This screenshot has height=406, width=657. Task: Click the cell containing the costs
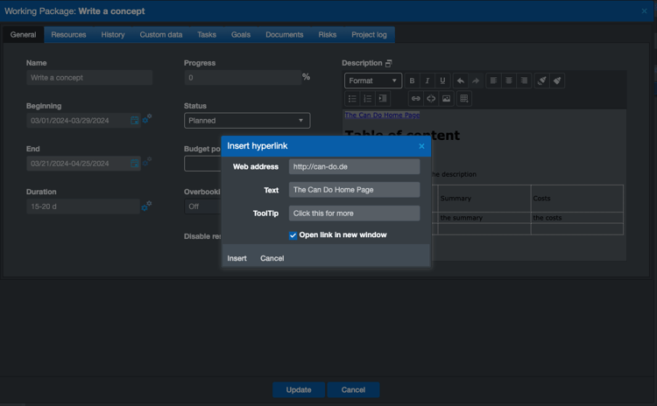tap(577, 218)
